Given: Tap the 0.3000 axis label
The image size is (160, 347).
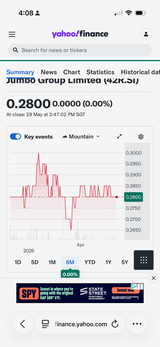Looking at the screenshot, I should [134, 153].
